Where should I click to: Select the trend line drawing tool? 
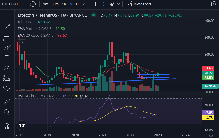[x=7, y=27]
